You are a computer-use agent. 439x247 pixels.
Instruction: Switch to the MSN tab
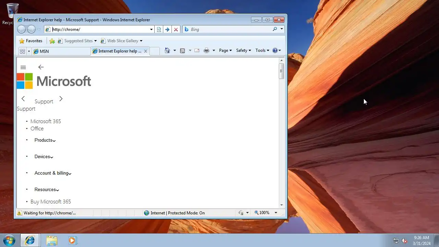pyautogui.click(x=61, y=51)
